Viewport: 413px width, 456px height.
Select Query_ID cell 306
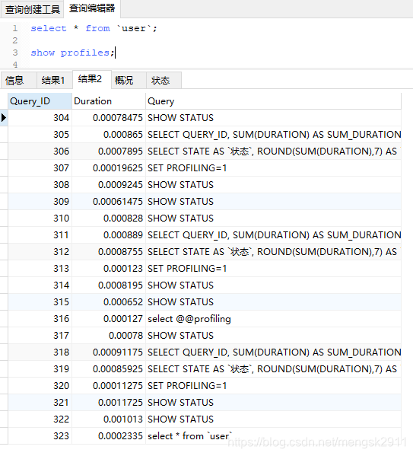tap(40, 151)
